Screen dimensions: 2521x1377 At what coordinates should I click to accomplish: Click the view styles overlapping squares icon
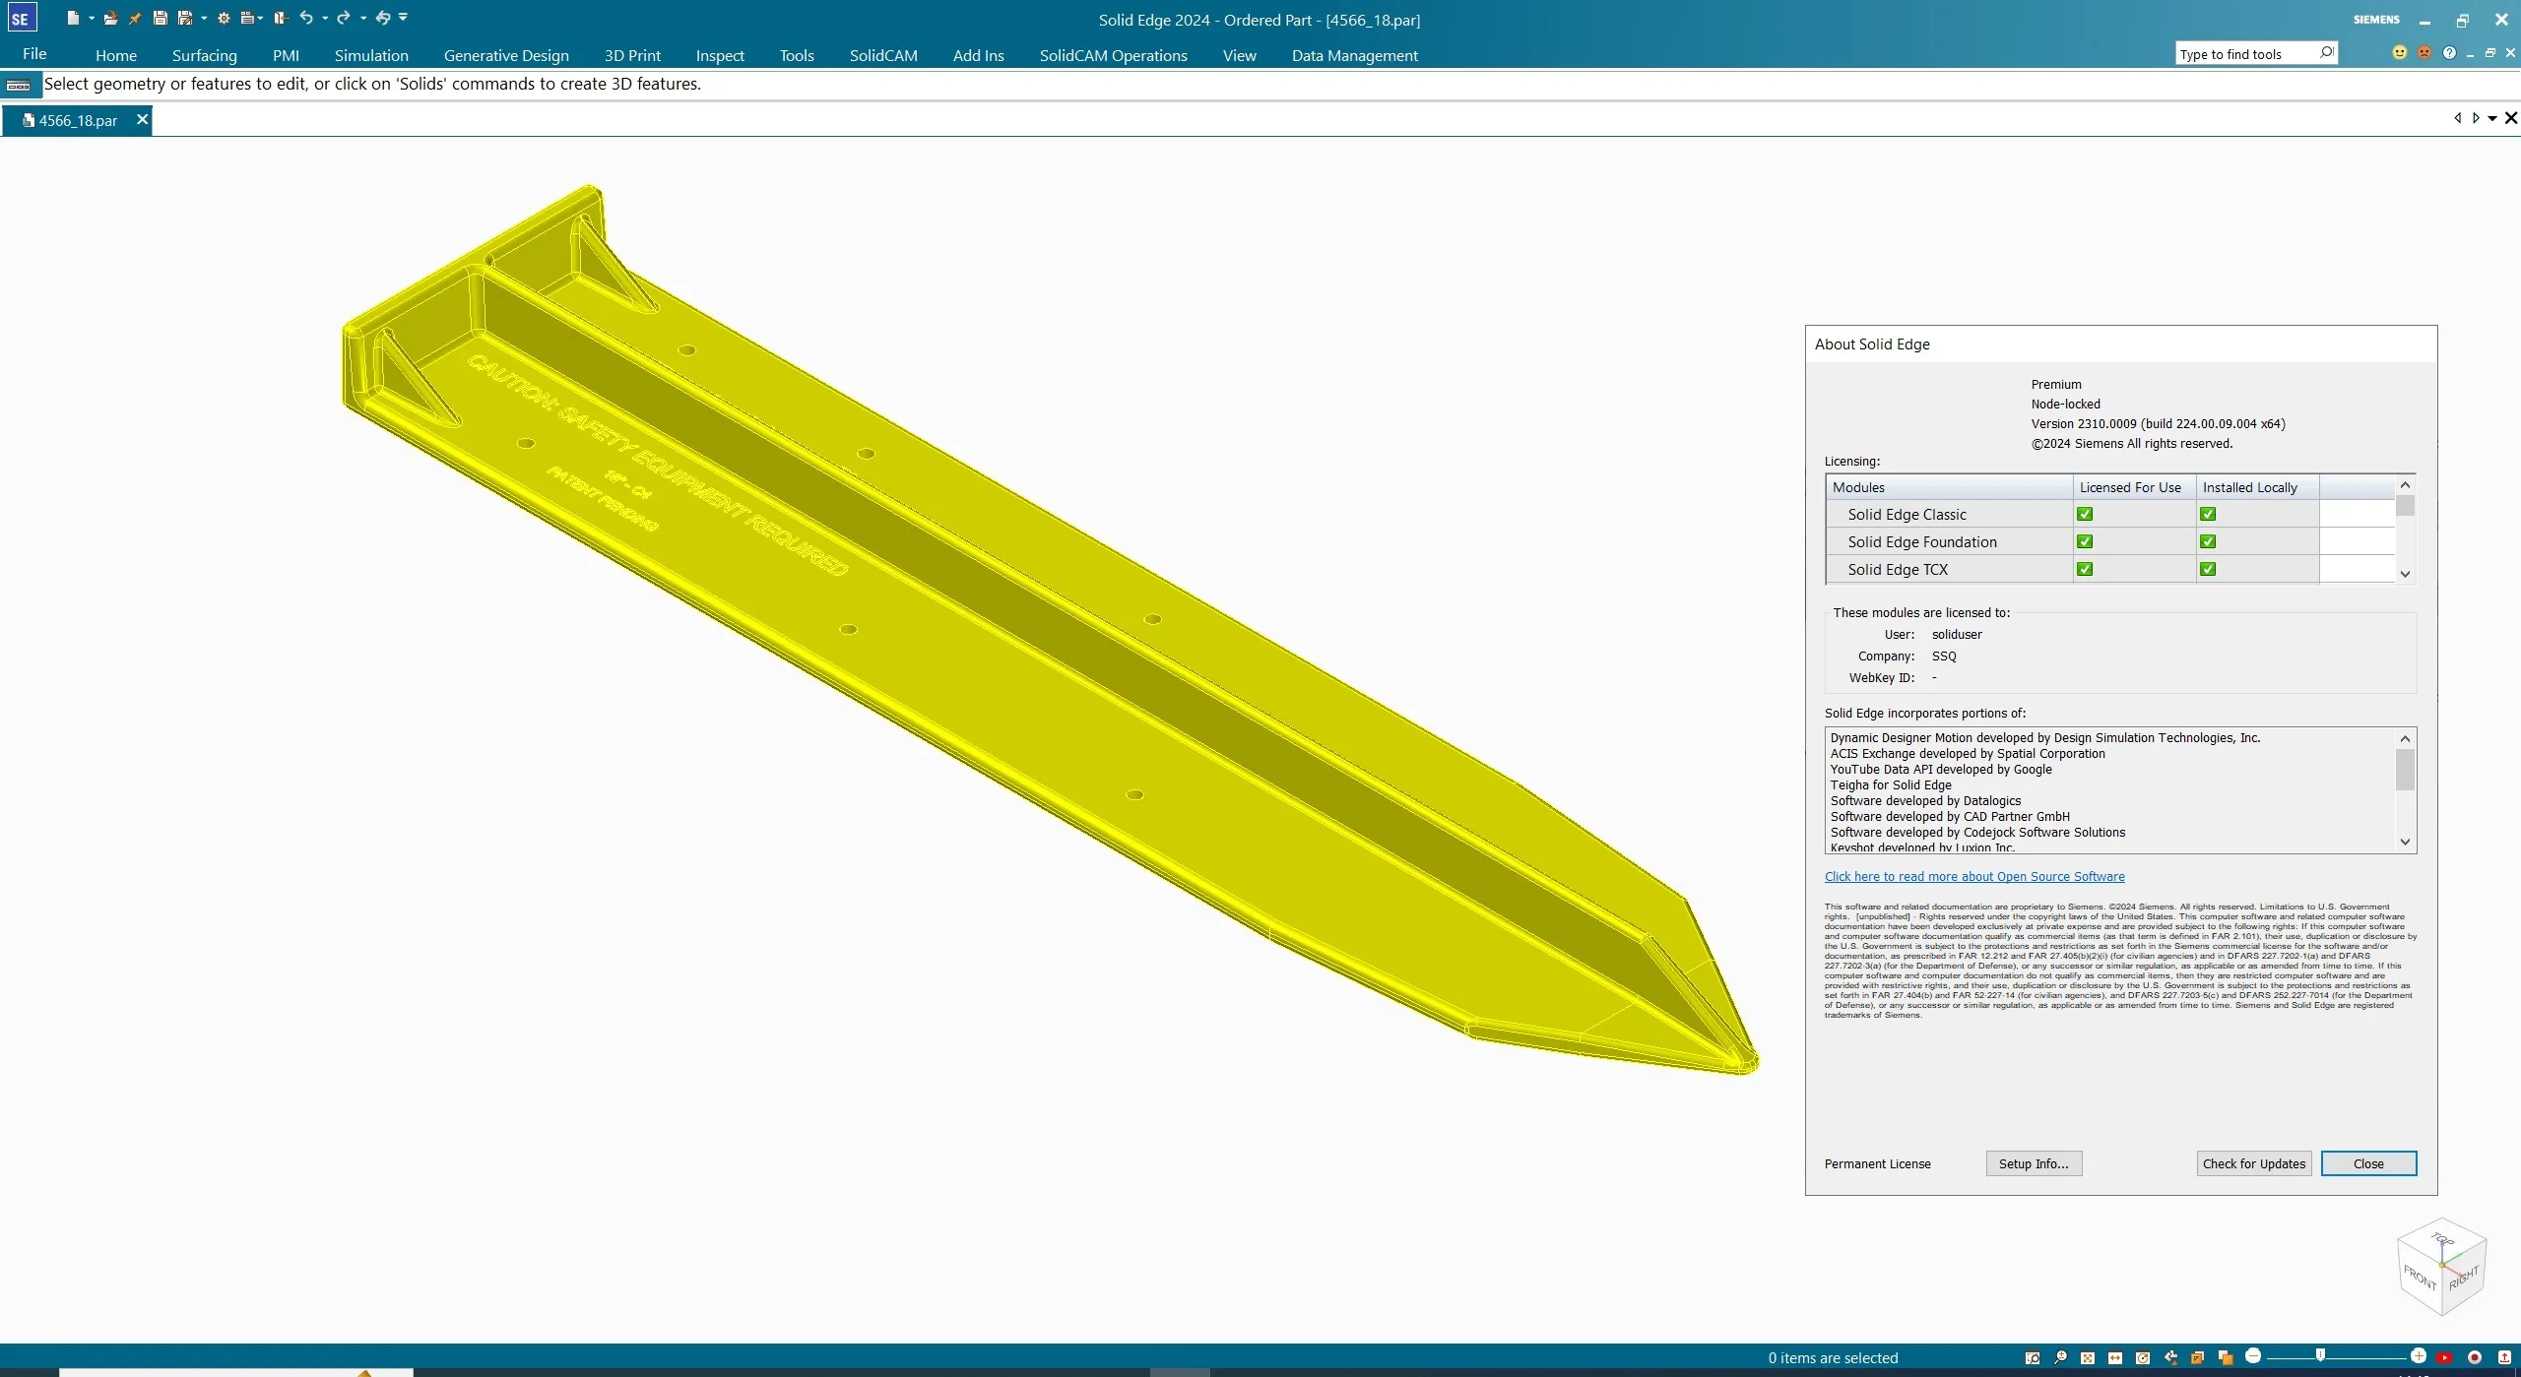pyautogui.click(x=2226, y=1358)
